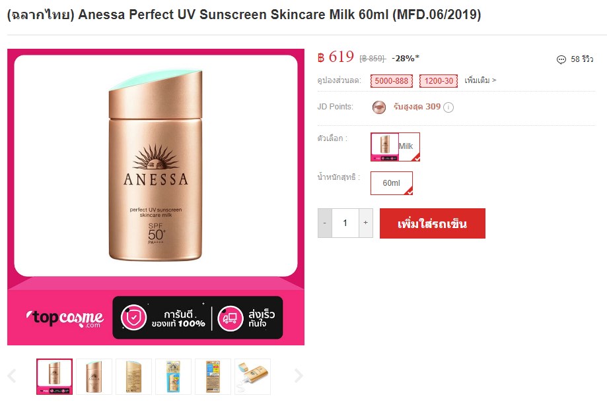Click the JD Points coin icon
607x404 pixels.
[x=379, y=107]
